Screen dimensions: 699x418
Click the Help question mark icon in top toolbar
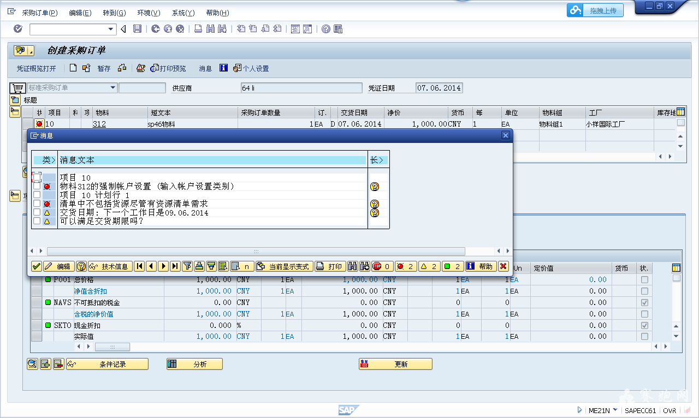(326, 29)
